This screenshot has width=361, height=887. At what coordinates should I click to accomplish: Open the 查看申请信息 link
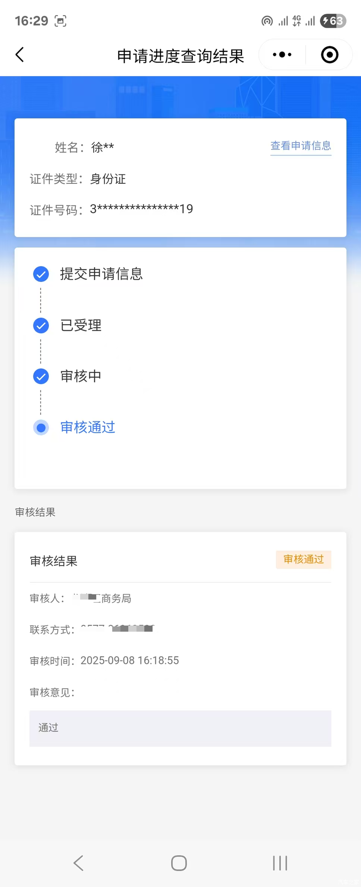pyautogui.click(x=301, y=146)
